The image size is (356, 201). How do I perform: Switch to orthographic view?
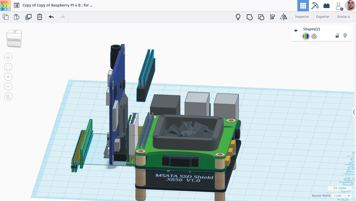pyautogui.click(x=8, y=97)
